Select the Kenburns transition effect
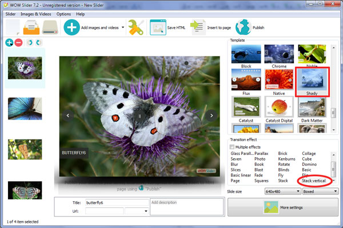343x228 pixels. (286, 159)
